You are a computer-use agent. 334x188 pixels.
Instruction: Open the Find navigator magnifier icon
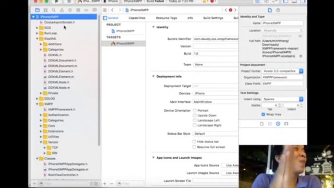click(x=54, y=10)
